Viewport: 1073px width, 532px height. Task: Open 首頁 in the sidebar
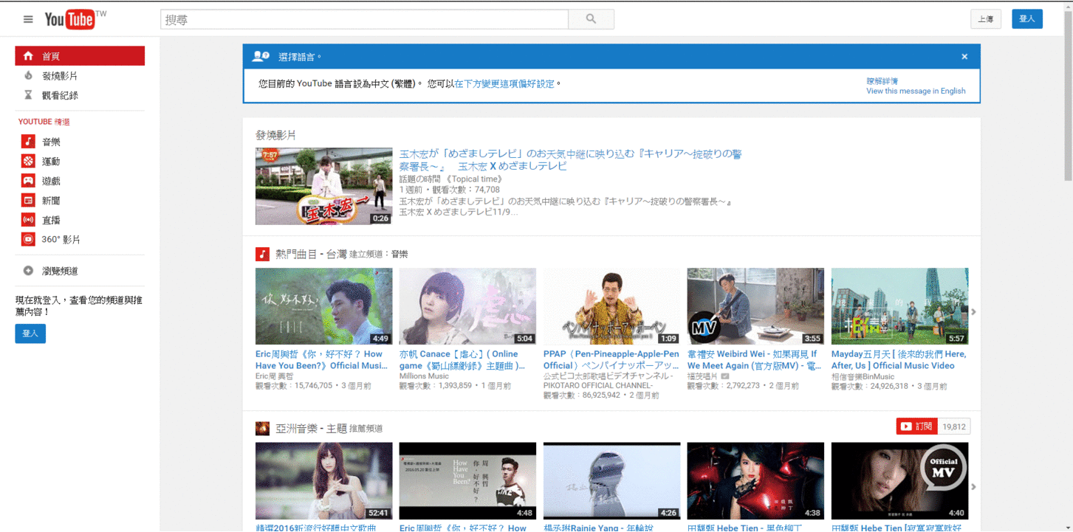tap(80, 56)
